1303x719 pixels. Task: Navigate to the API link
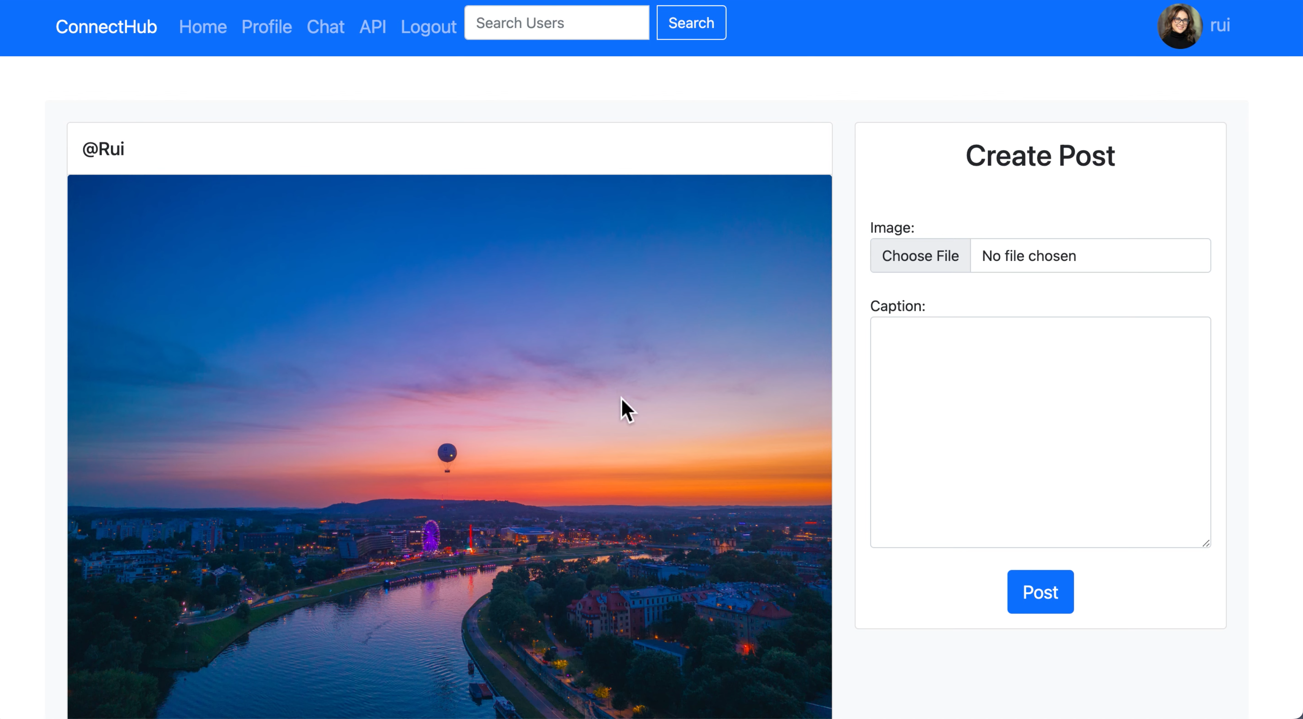click(x=372, y=27)
